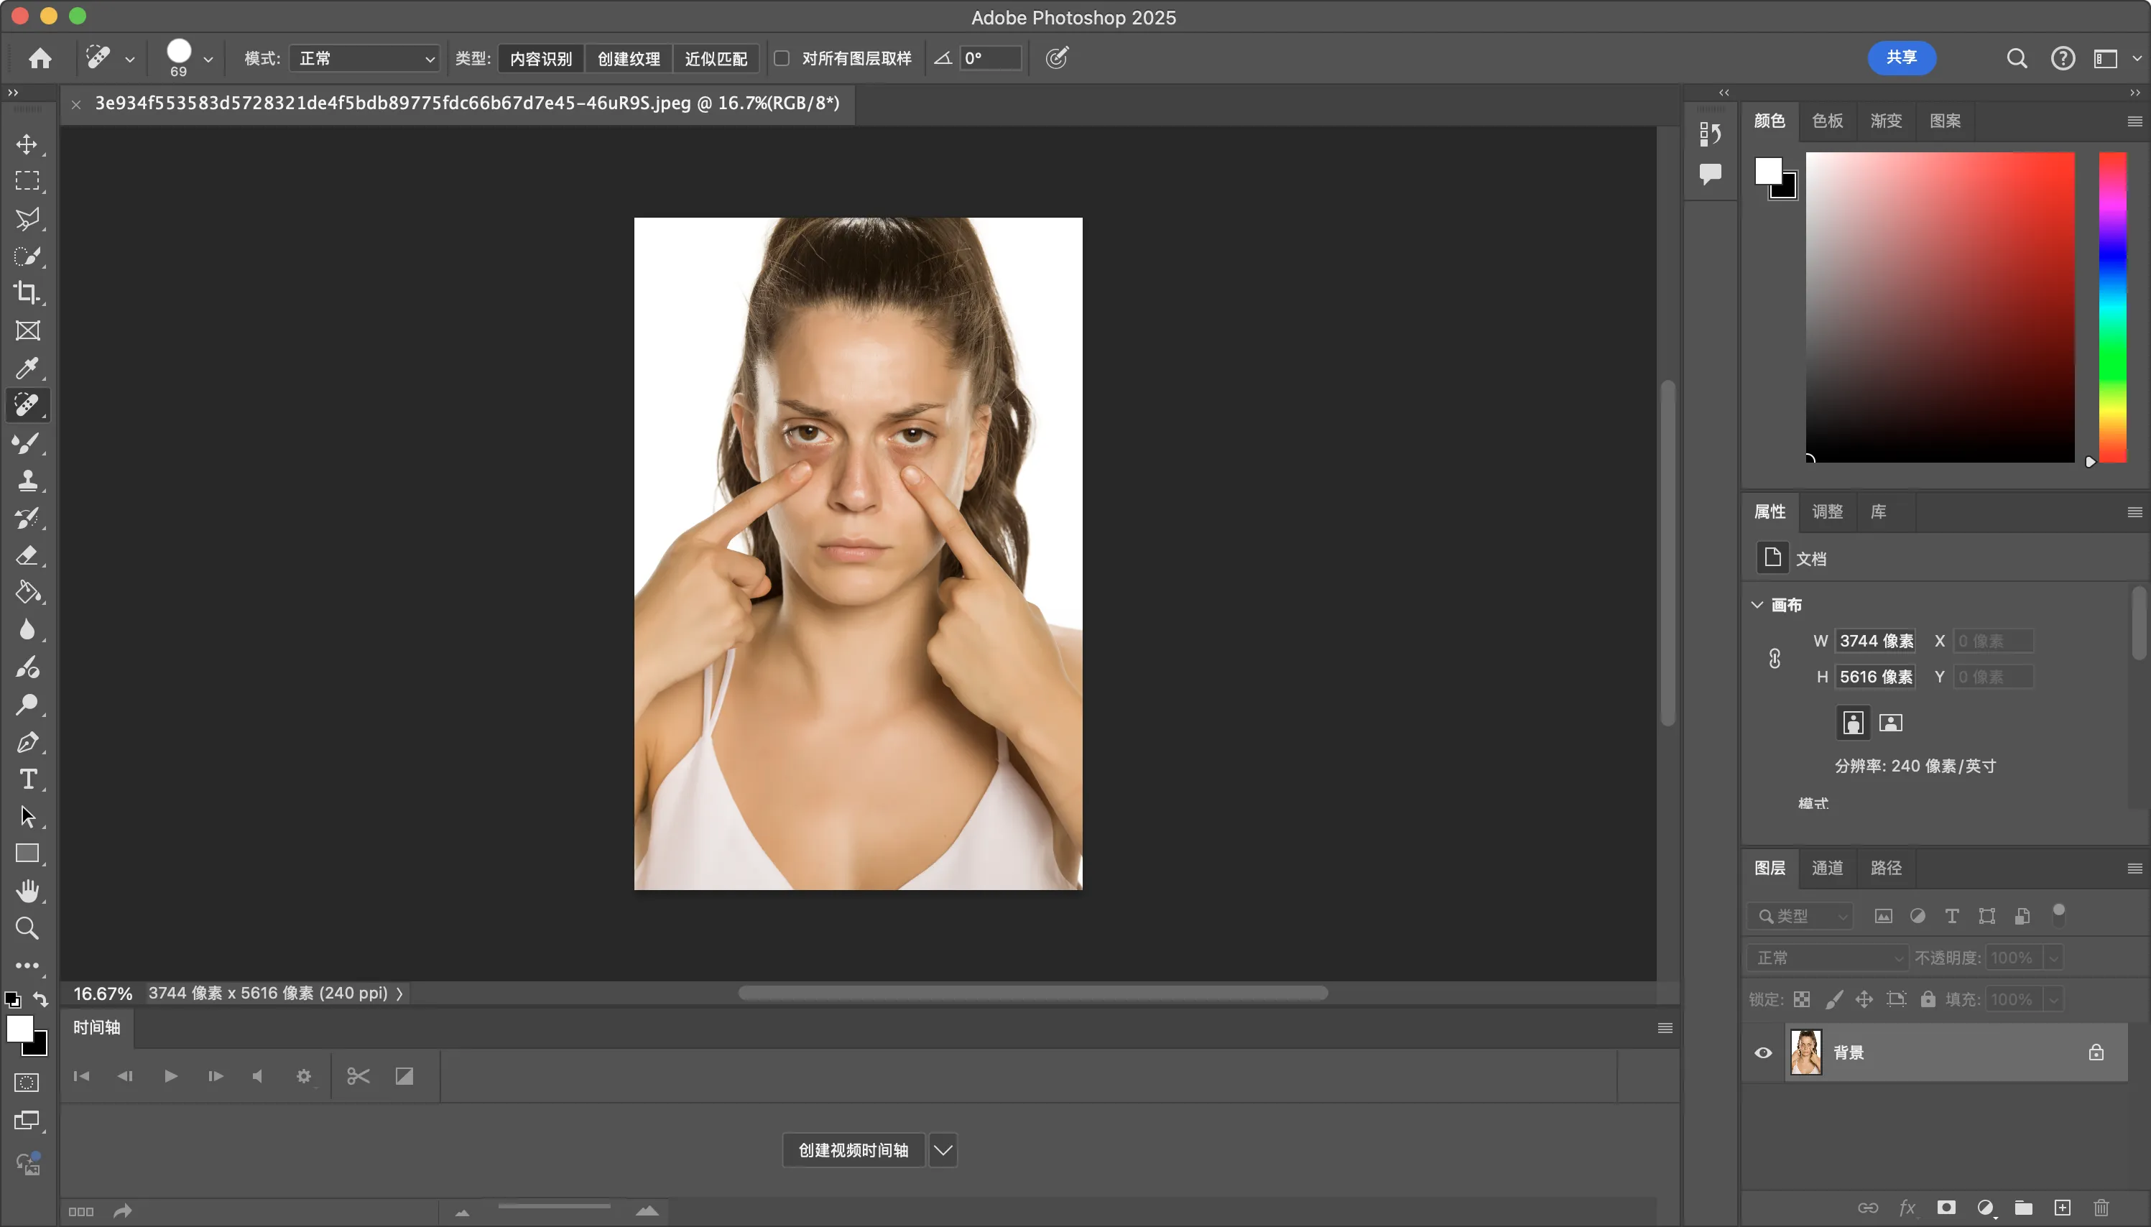The image size is (2151, 1227).
Task: Select the Eyedropper tool
Action: point(27,369)
